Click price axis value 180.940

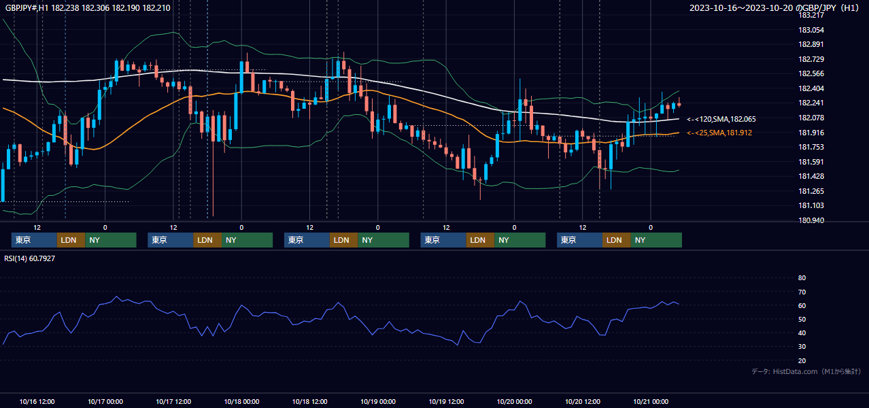[x=811, y=220]
